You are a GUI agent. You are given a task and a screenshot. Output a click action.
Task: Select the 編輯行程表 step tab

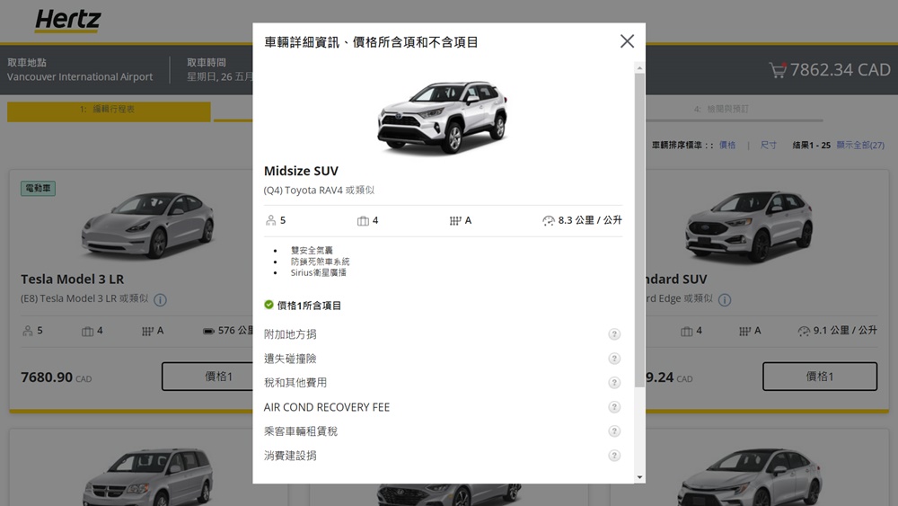pyautogui.click(x=109, y=111)
